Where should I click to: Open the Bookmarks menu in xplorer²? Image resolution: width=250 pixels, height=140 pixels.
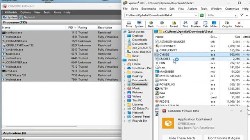(148, 9)
